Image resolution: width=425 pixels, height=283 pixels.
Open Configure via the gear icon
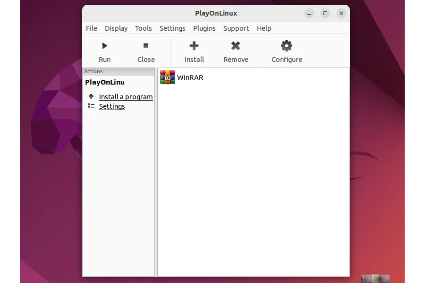(287, 46)
